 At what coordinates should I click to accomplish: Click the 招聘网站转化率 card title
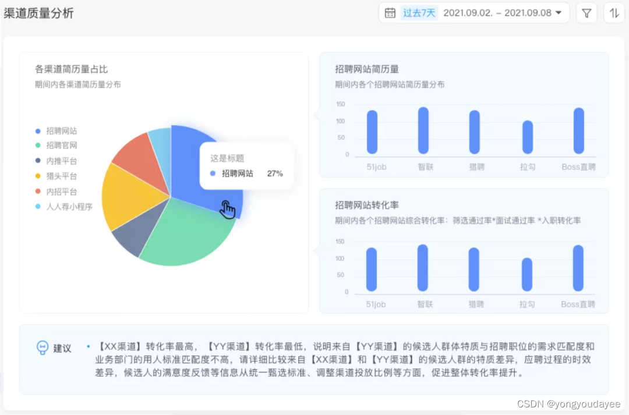pos(367,205)
